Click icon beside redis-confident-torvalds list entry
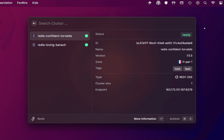Screen dimensions: 224x140 (x=34, y=36)
